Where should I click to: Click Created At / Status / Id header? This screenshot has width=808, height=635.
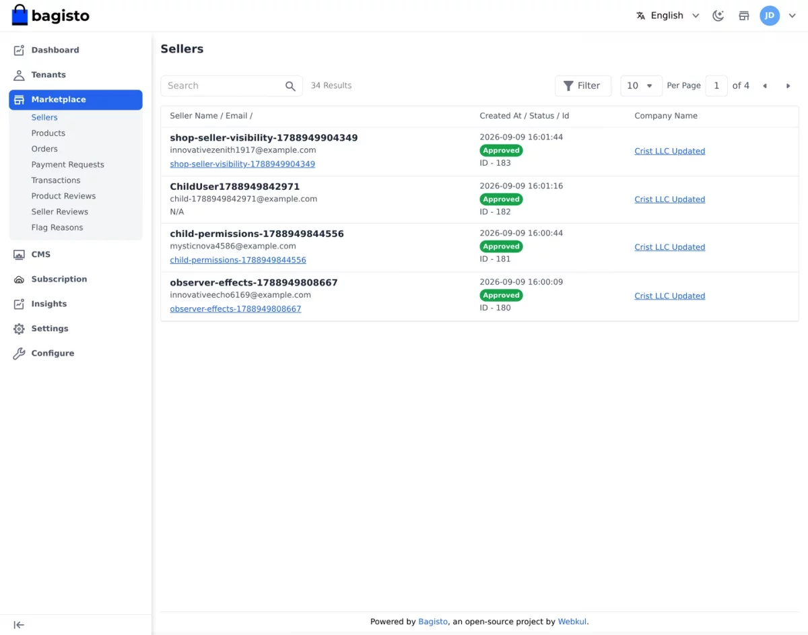click(x=524, y=116)
